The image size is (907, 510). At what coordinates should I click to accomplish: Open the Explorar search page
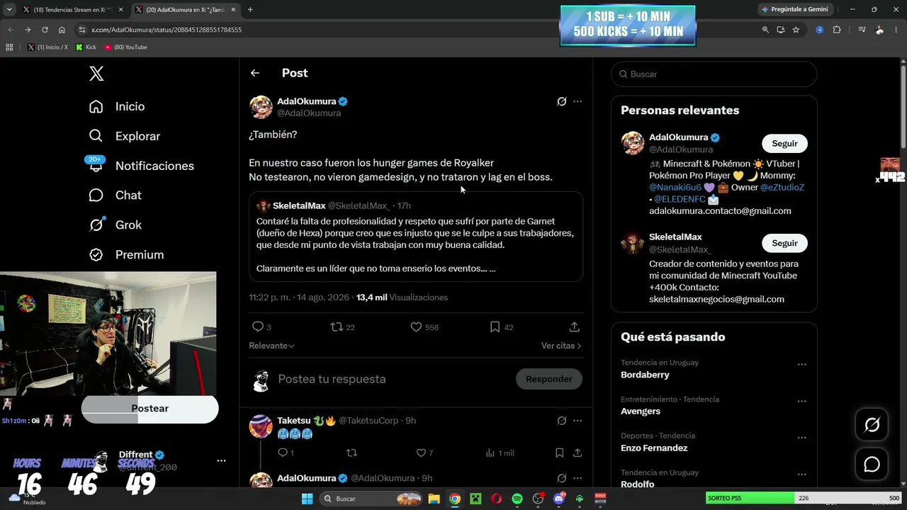[125, 136]
